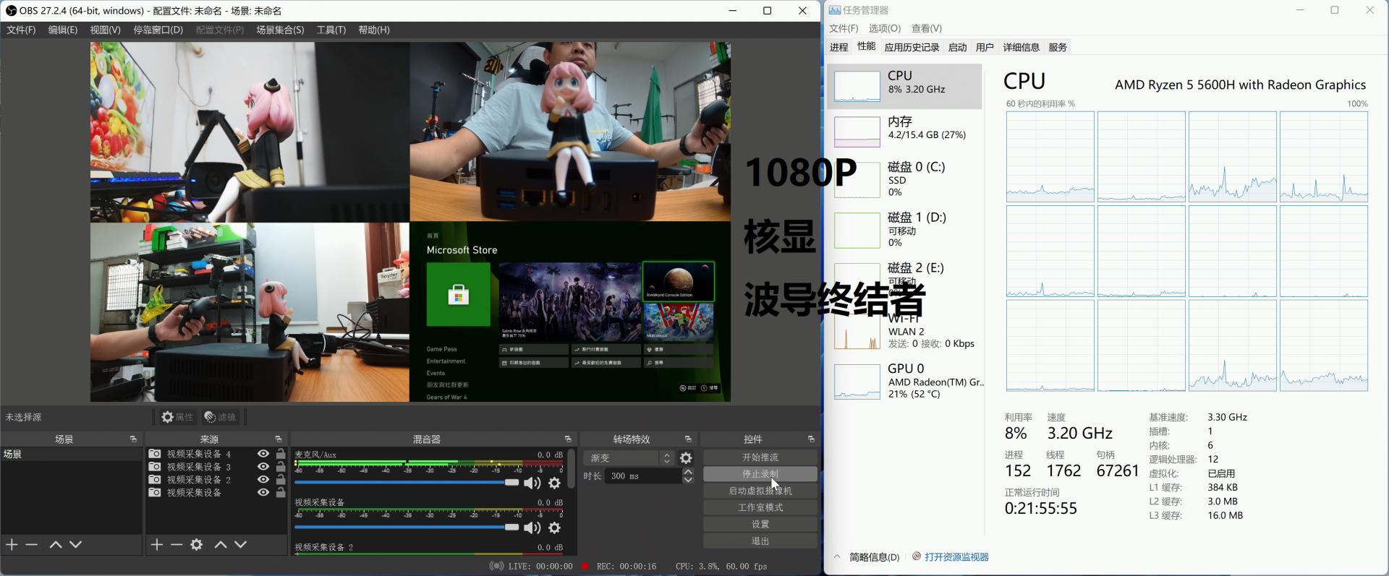This screenshot has height=576, width=1389.
Task: Switch to the 服务 tab in Task Manager
Action: (1058, 47)
